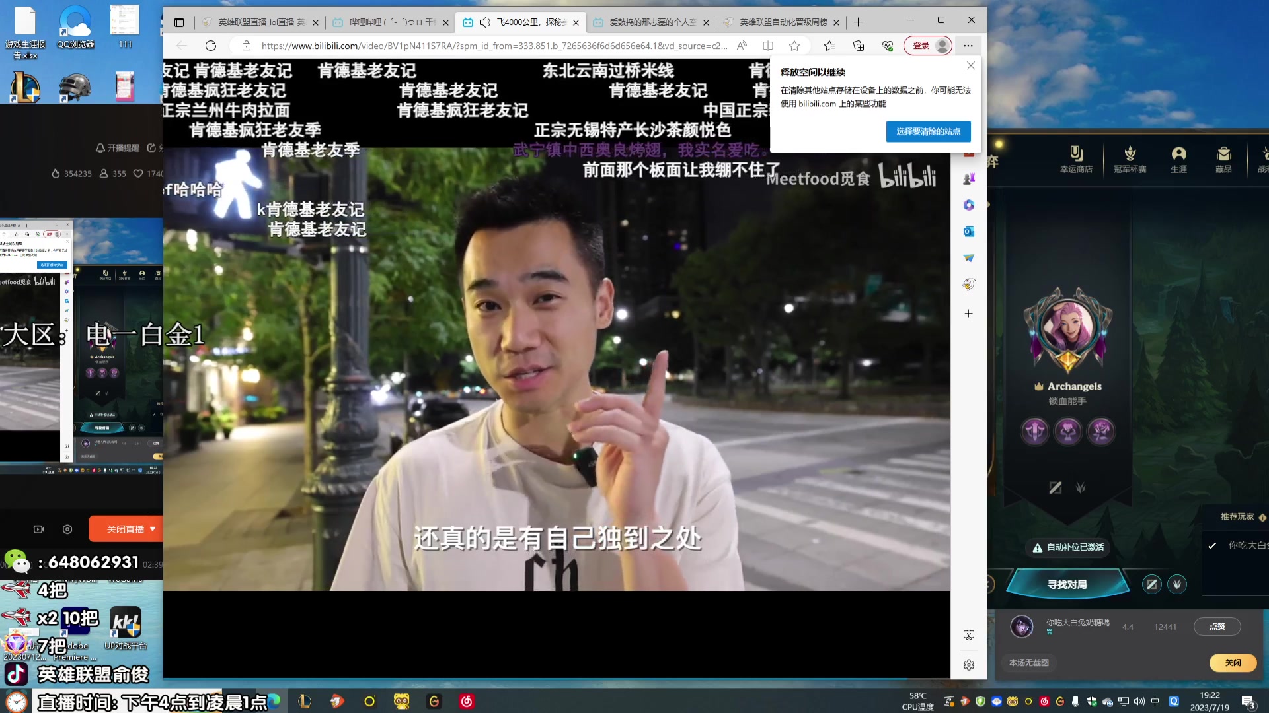Open Outlook in Edge sidebar
The height and width of the screenshot is (713, 1269).
[x=968, y=232]
